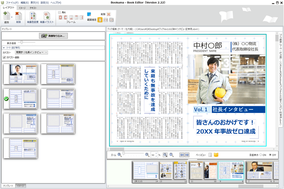The image size is (284, 189).
Task: Click the 画像取り込み image import button
Action: 53,35
